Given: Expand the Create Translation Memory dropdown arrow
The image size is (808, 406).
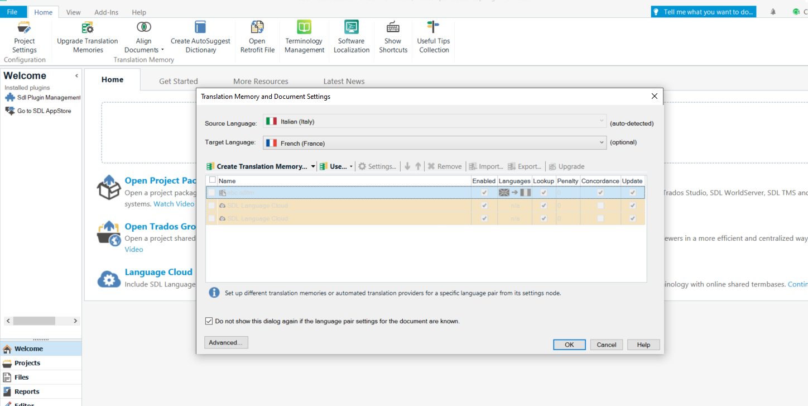Looking at the screenshot, I should pyautogui.click(x=313, y=166).
